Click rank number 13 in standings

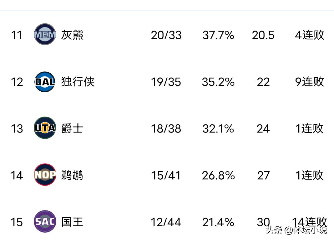click(17, 128)
